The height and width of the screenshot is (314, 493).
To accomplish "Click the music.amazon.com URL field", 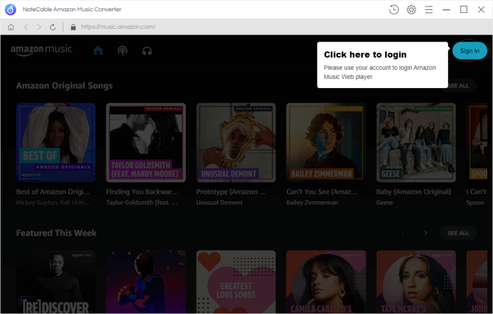I will coord(118,27).
